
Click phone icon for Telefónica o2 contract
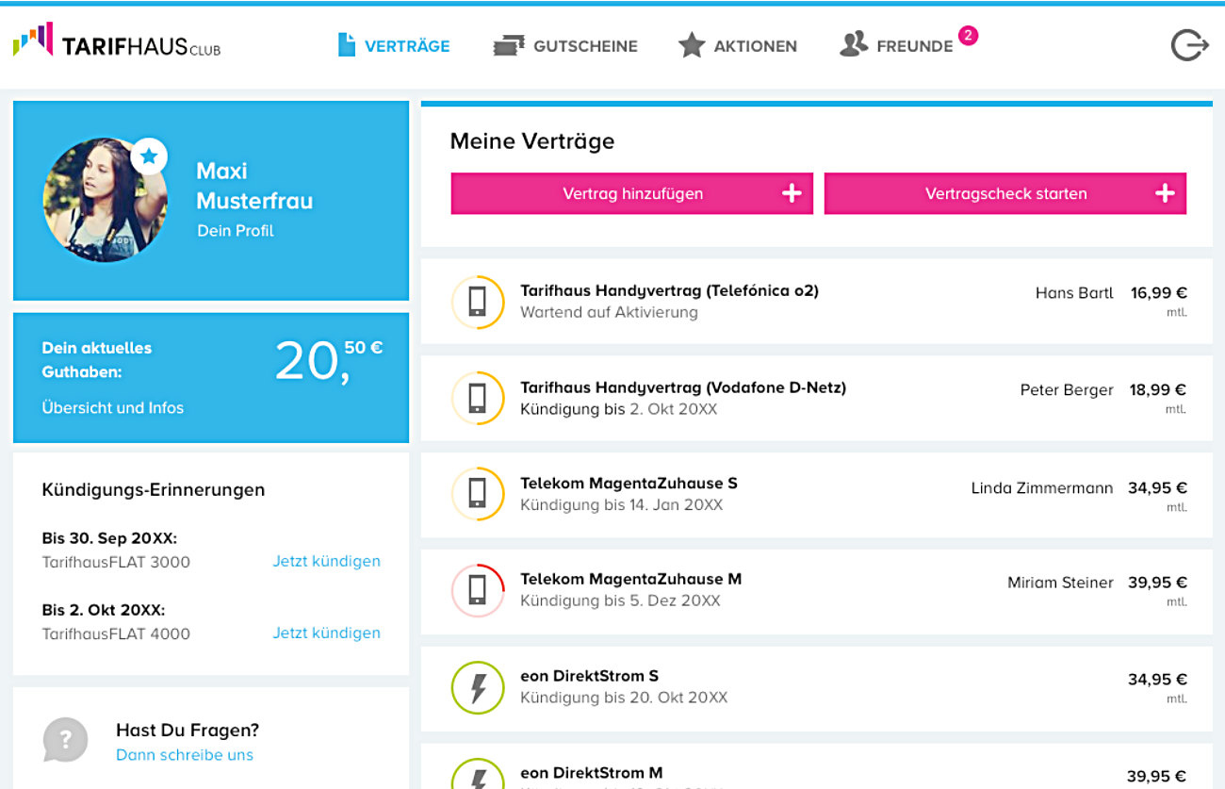click(478, 302)
